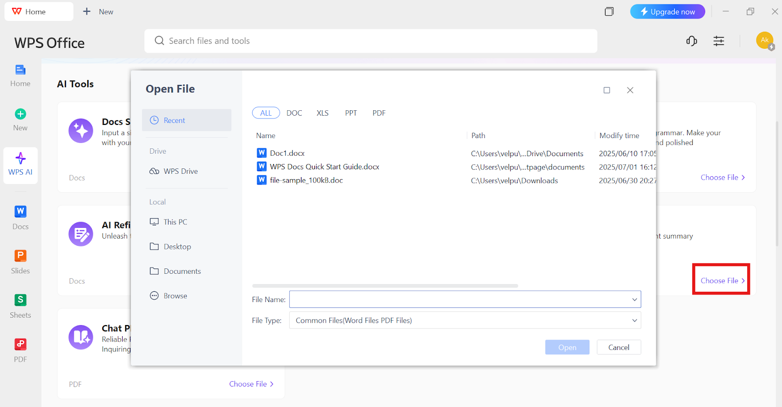Screen dimensions: 782x407
Task: Select the Home tab with WPS logo
Action: click(x=39, y=11)
